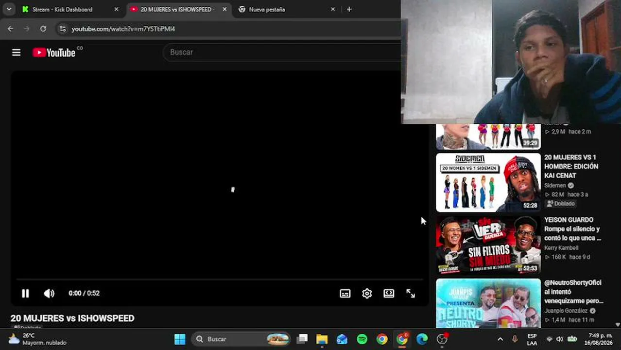Open the player settings gear
Viewport: 621px width, 350px height.
click(367, 294)
